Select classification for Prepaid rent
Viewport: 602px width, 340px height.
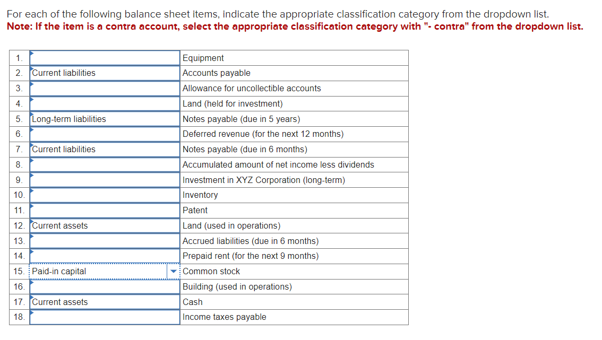[x=104, y=256]
